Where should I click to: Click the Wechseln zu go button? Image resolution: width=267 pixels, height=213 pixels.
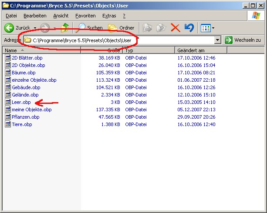tap(243, 40)
